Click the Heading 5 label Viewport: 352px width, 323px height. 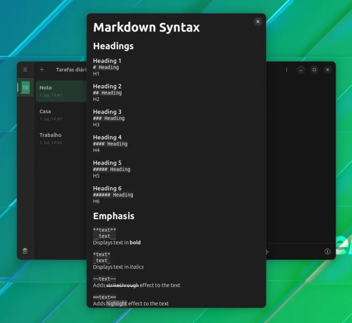107,163
